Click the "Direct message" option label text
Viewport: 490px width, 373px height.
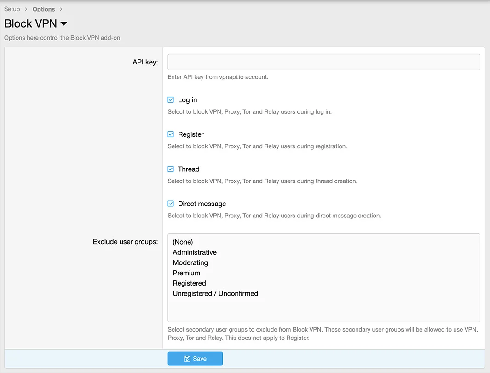click(202, 204)
